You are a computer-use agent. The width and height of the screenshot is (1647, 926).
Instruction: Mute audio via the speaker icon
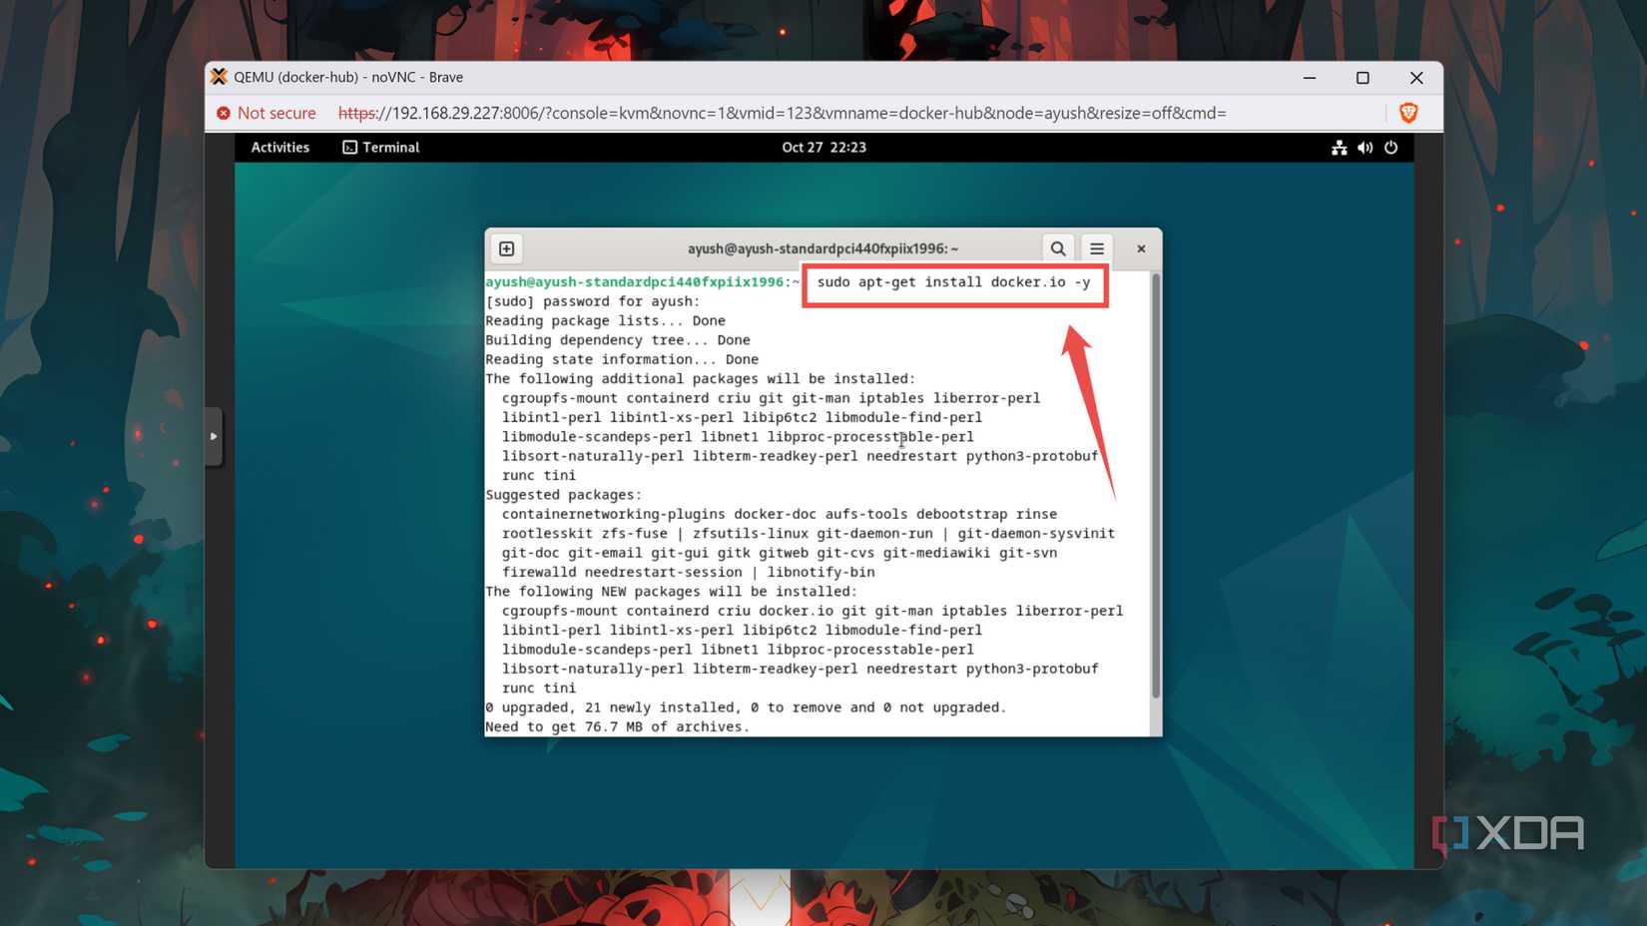point(1365,148)
